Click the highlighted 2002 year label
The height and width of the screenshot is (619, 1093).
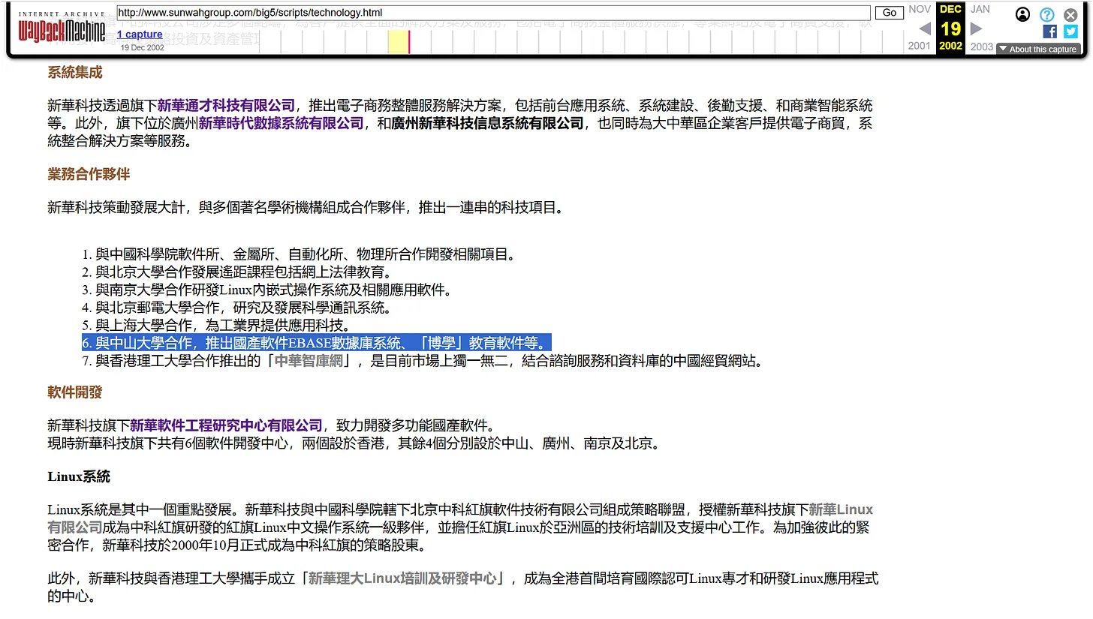click(950, 46)
